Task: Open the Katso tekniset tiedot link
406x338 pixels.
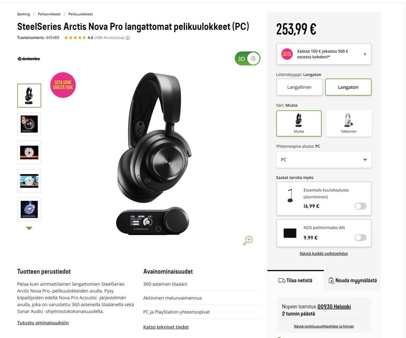Action: click(166, 327)
